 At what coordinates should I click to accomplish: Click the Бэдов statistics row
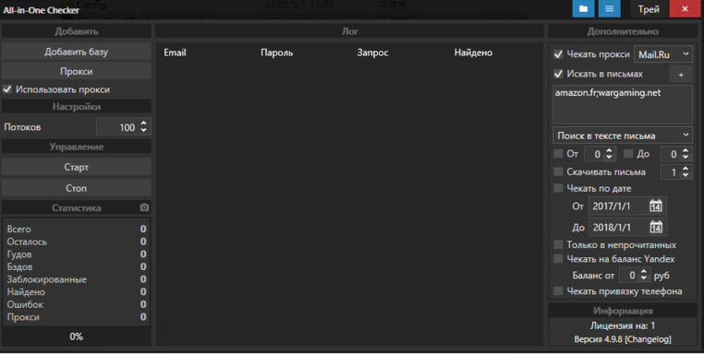click(x=77, y=266)
